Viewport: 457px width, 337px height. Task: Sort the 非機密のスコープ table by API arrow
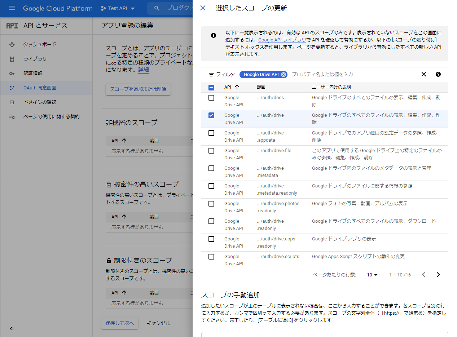tap(124, 141)
